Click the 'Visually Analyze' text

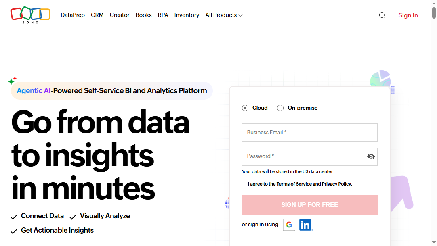pos(105,216)
